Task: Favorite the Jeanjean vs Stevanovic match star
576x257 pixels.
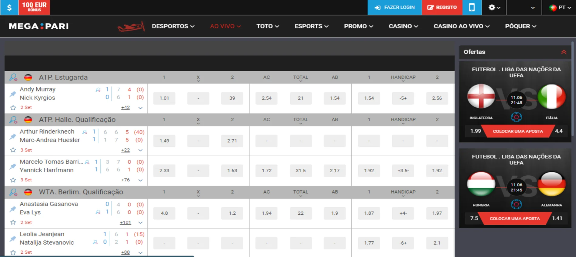Action: pos(13,252)
